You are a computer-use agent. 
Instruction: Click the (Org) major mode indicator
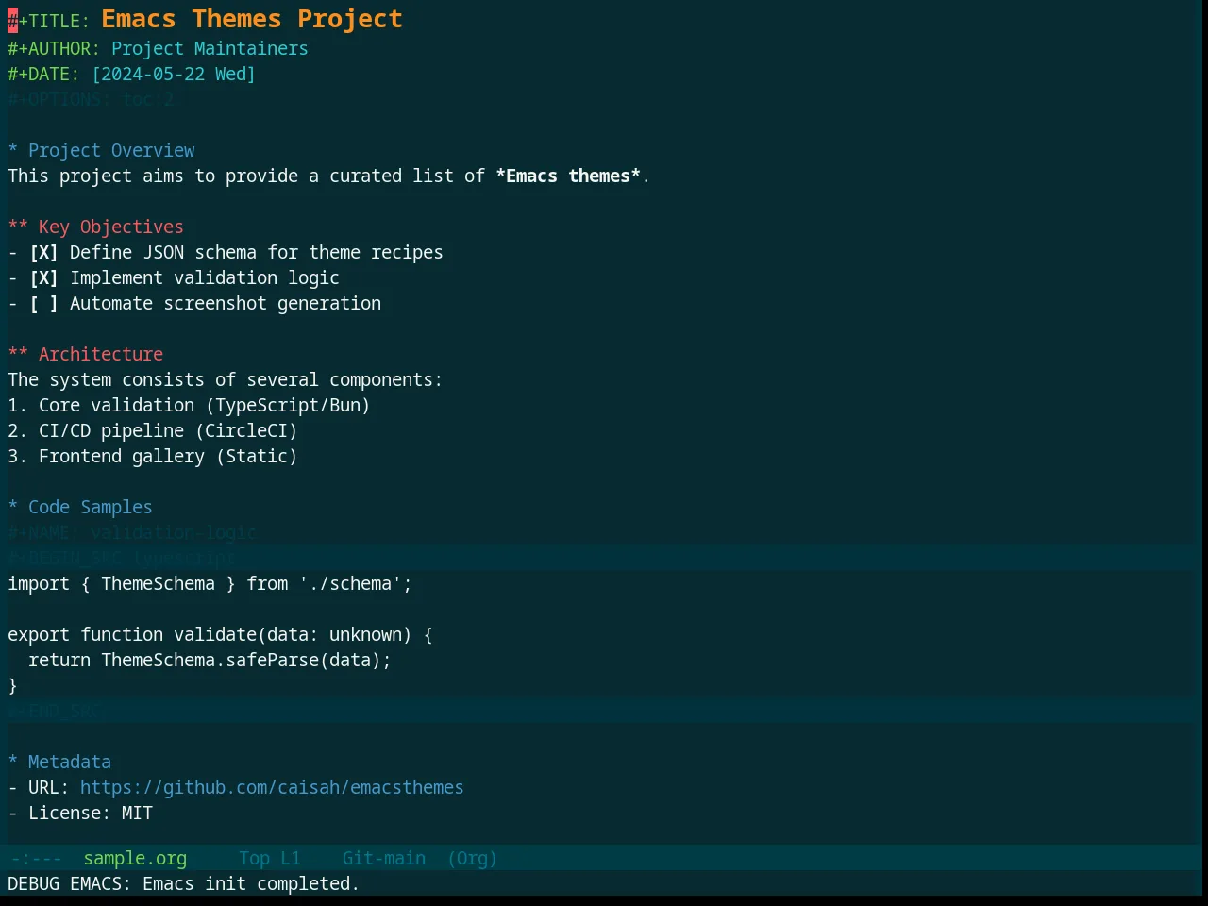[x=473, y=859]
